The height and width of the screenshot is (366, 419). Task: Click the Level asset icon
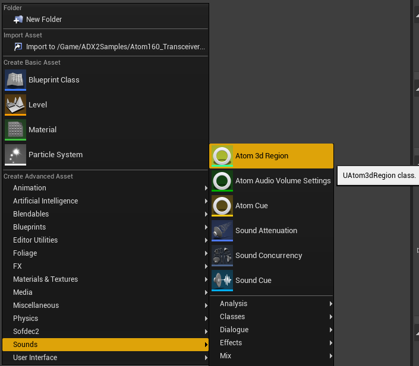coord(15,105)
